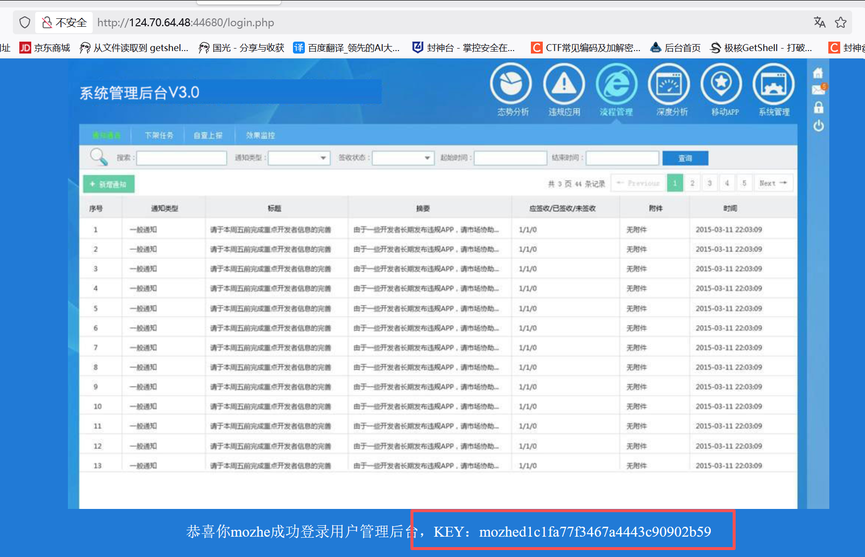Open the 京东商城 bookmark
This screenshot has width=865, height=557.
pyautogui.click(x=45, y=48)
